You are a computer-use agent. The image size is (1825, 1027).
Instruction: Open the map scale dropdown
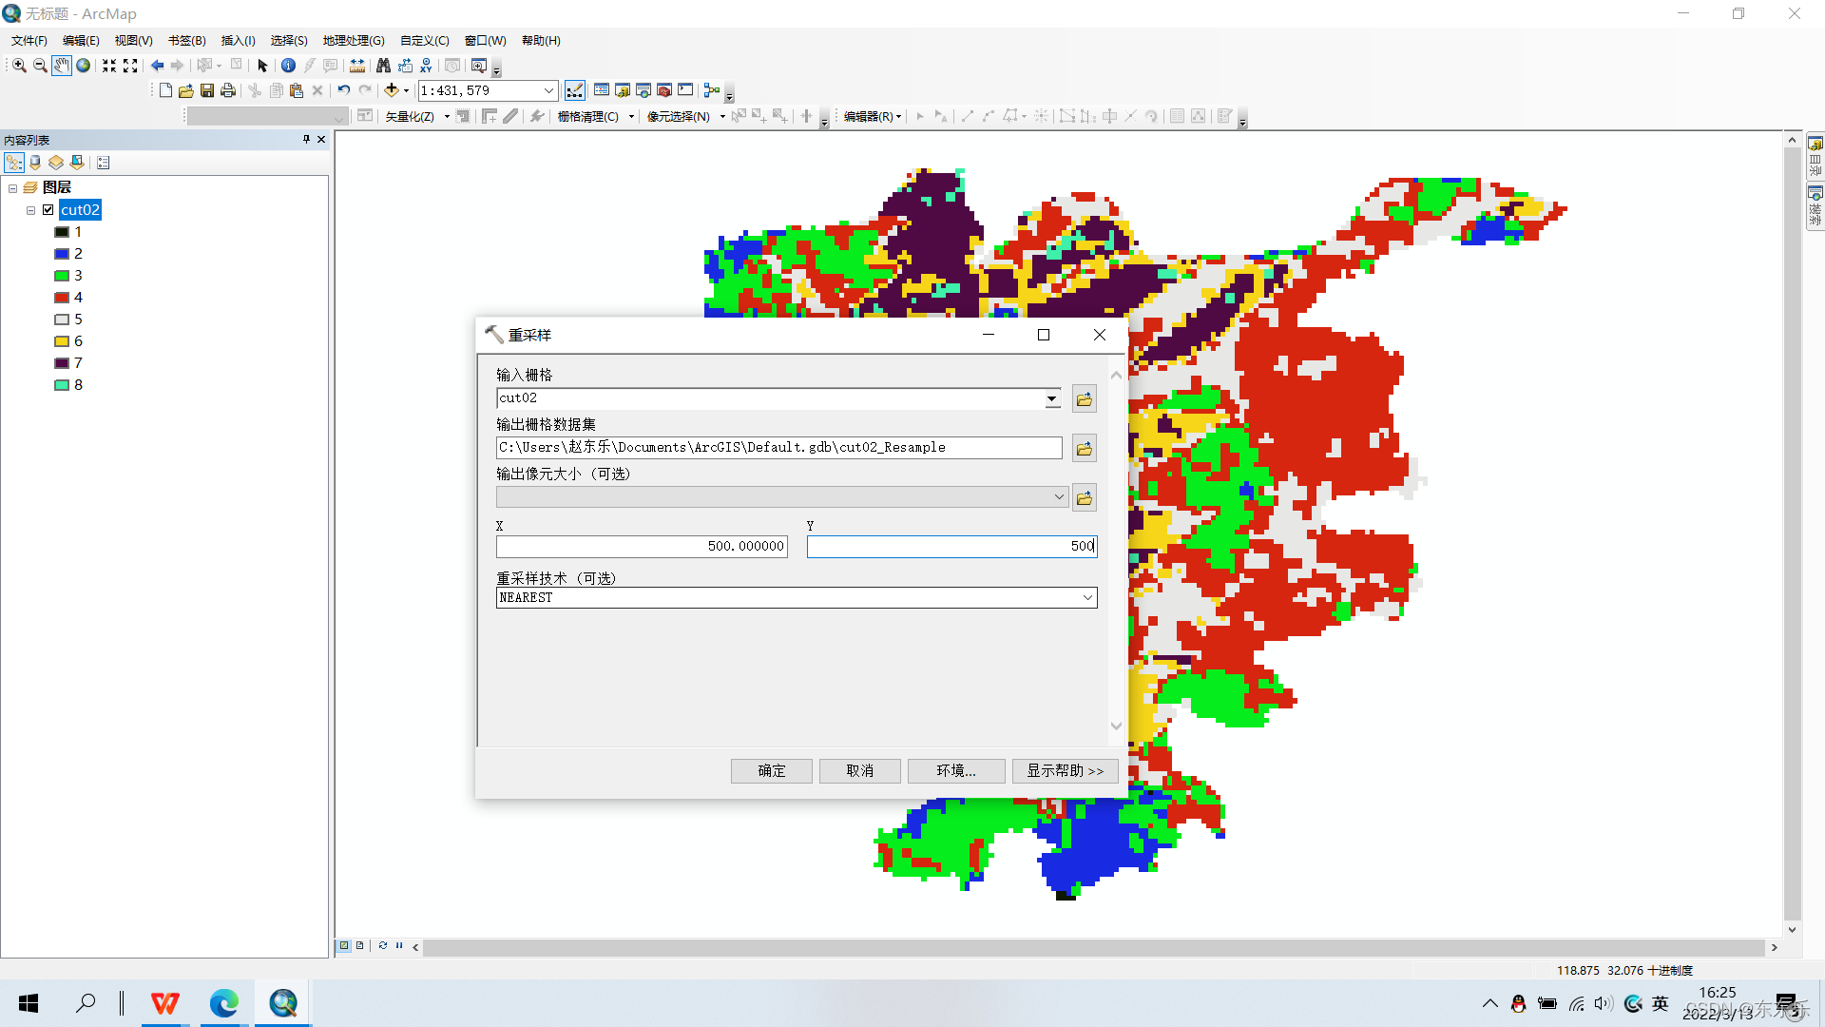coord(548,90)
